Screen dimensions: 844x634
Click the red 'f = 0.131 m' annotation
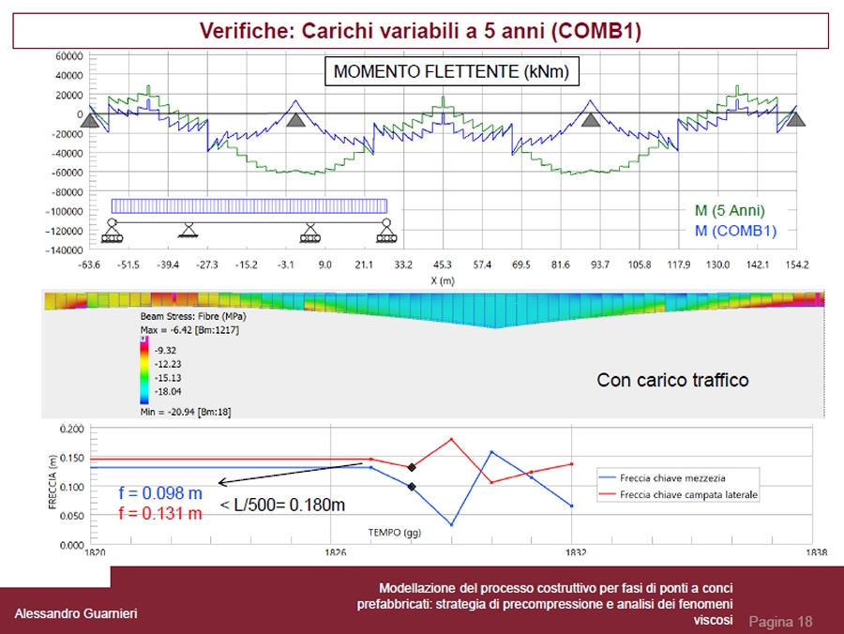click(x=160, y=513)
